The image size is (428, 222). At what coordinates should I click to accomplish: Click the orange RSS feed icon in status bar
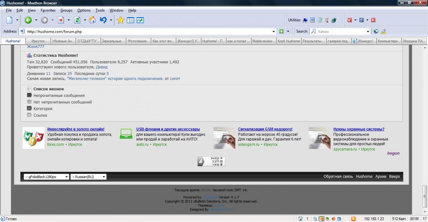[353, 219]
